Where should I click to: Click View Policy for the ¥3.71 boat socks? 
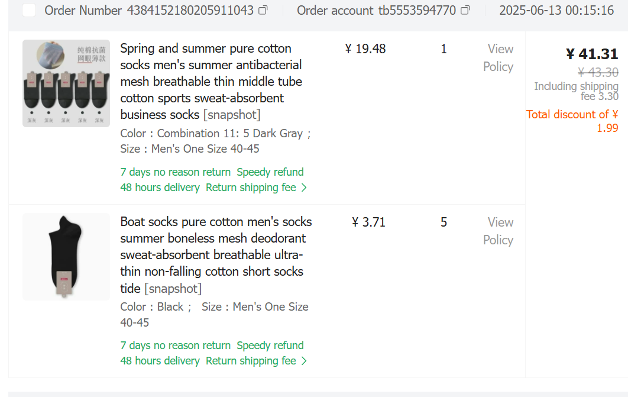[x=498, y=231]
